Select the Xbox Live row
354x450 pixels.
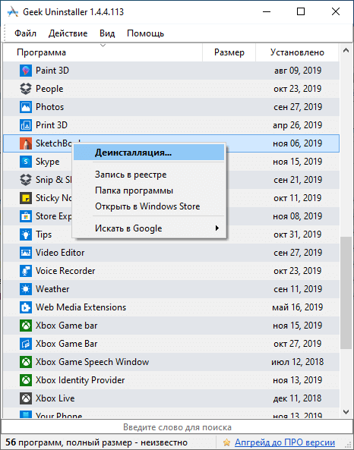pyautogui.click(x=171, y=398)
